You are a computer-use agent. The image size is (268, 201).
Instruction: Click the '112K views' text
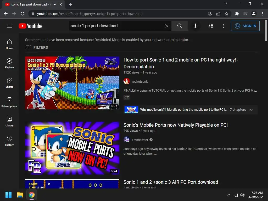(131, 72)
